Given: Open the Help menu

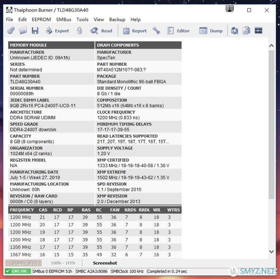Looking at the screenshot, I should (x=135, y=19).
